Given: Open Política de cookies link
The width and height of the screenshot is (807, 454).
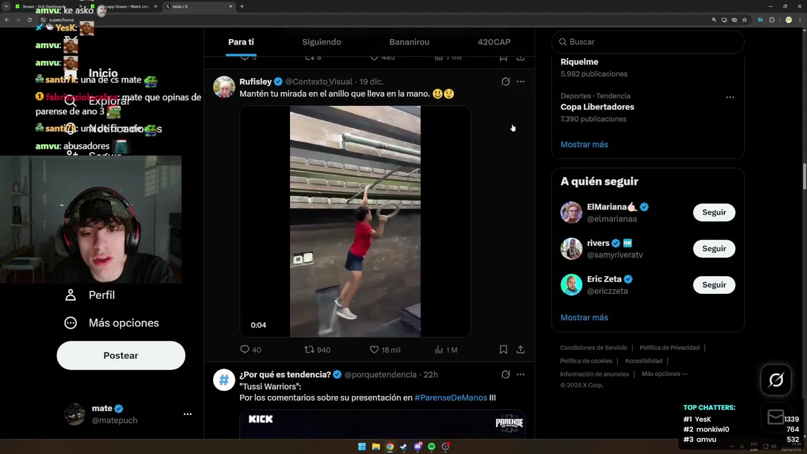Looking at the screenshot, I should pos(586,361).
